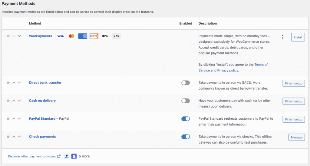This screenshot has width=310, height=166.
Task: Open the WooPayments three-dot options menu
Action: pos(283,37)
